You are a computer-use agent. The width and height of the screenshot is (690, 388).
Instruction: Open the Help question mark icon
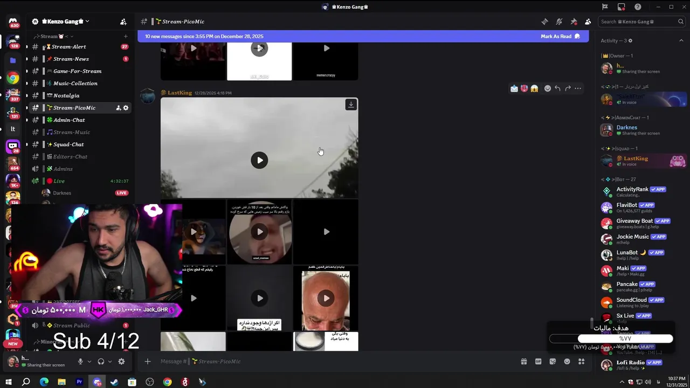tap(638, 7)
